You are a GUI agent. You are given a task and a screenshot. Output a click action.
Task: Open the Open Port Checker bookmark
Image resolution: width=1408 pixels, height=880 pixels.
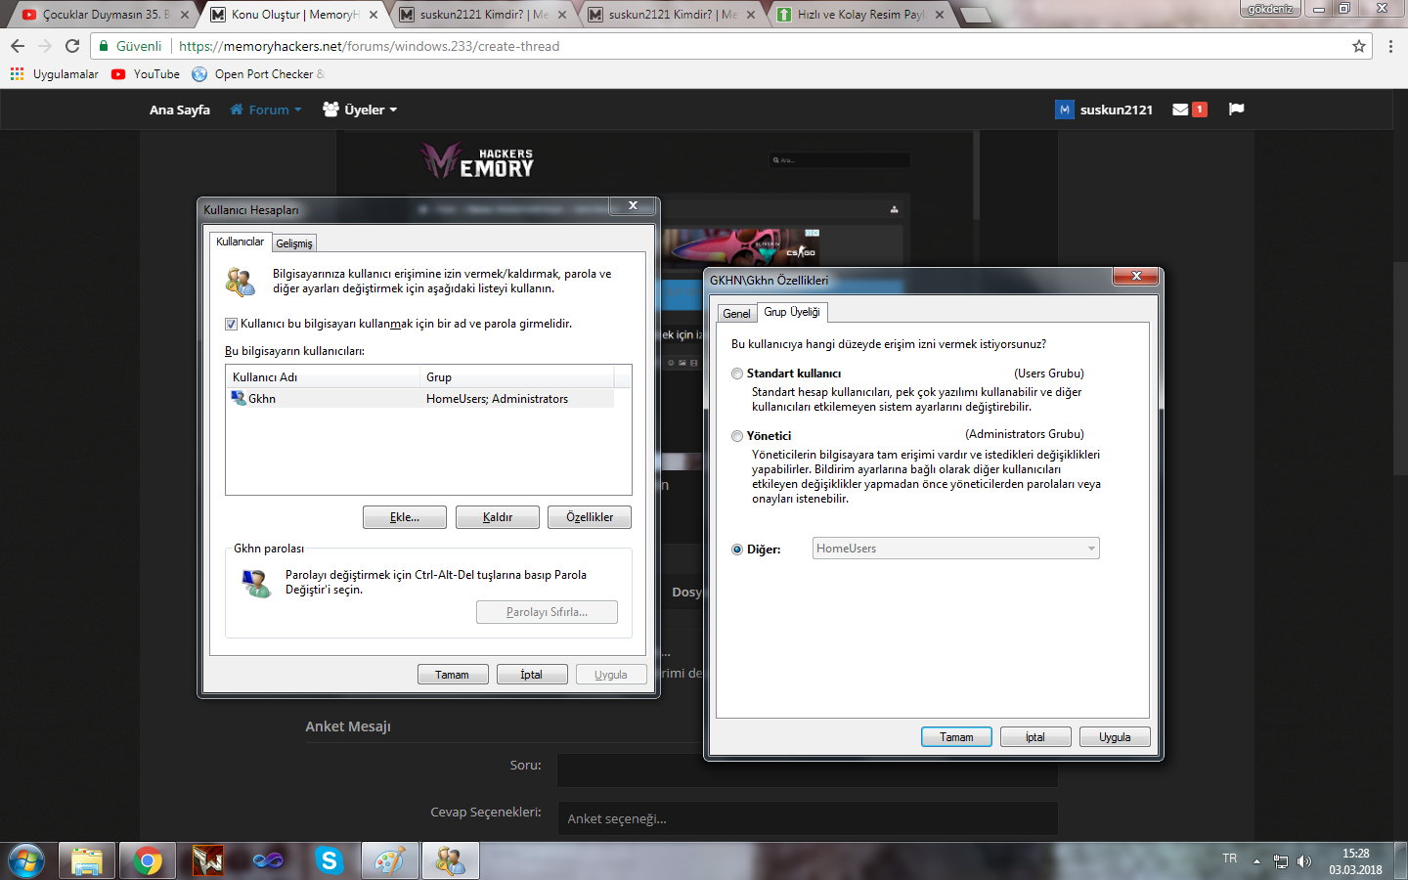point(257,74)
